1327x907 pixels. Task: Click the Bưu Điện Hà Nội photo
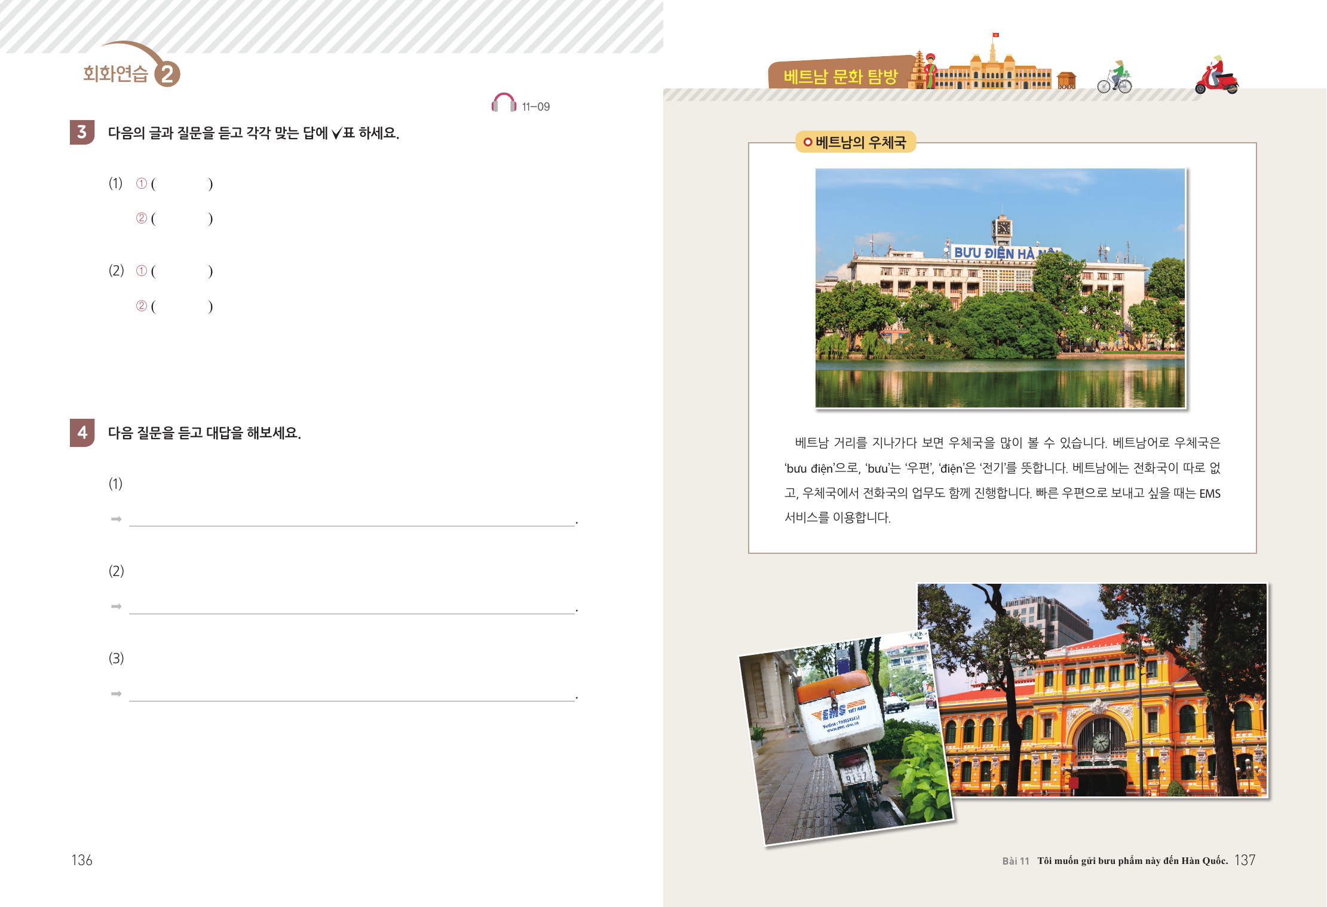pyautogui.click(x=1000, y=288)
